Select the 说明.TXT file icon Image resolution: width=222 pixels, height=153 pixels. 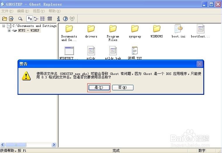tap(135, 51)
